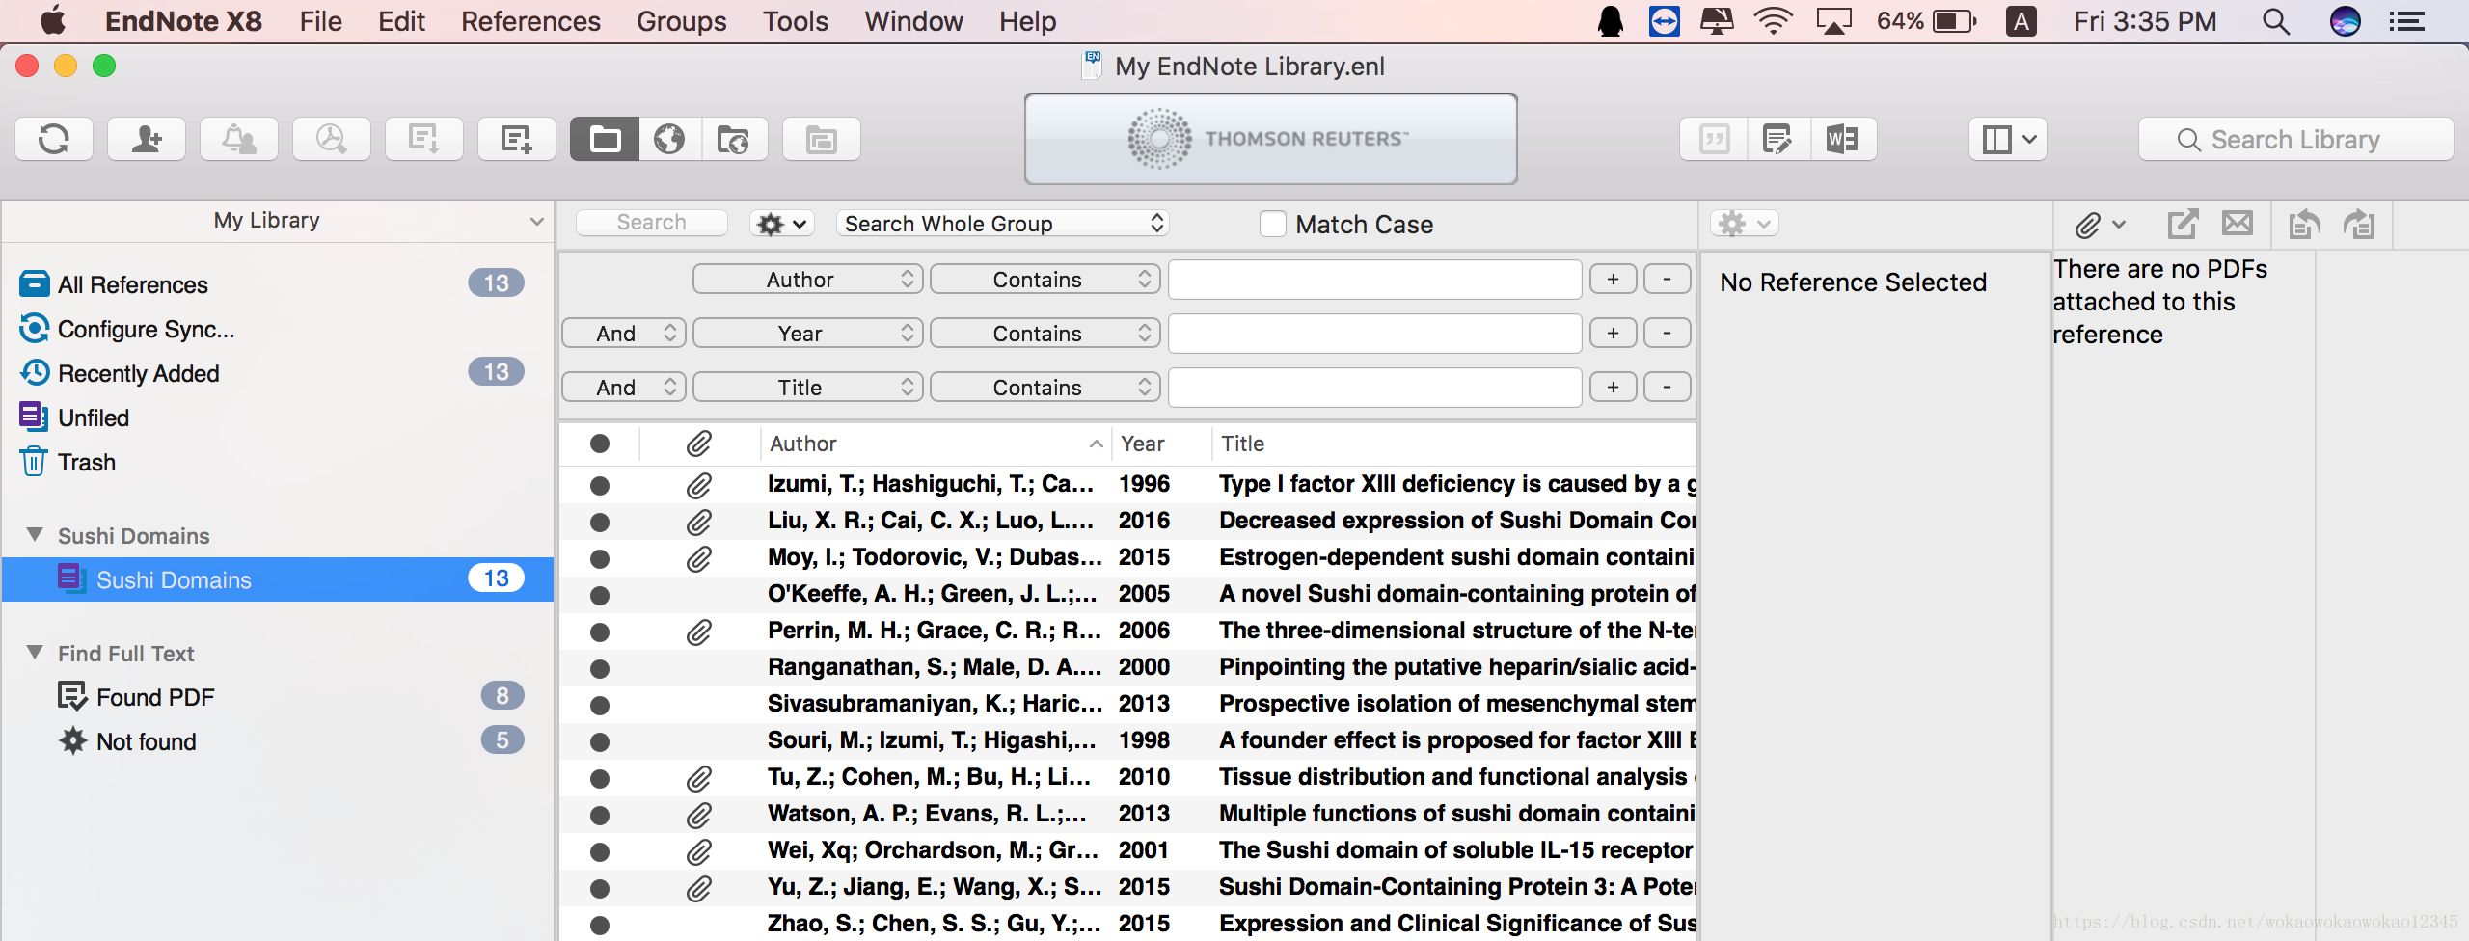Open the File menu
The image size is (2469, 941).
tap(321, 21)
